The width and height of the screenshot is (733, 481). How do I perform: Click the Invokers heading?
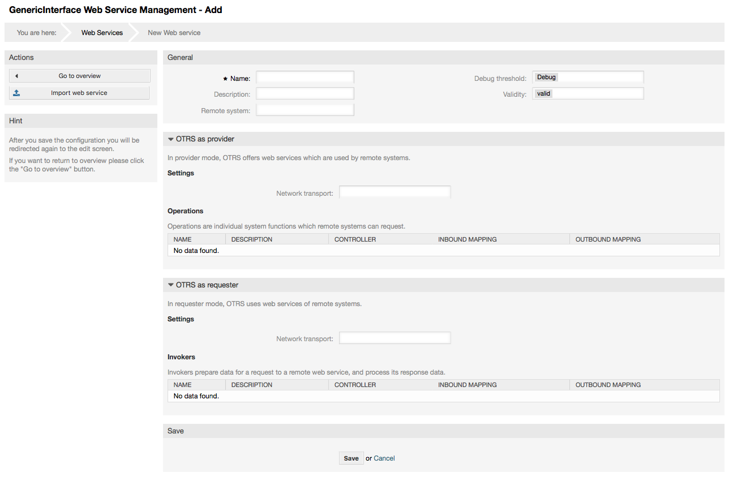pos(181,357)
